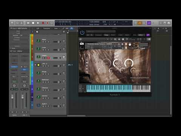The height and width of the screenshot is (136, 181).
Task: Add a new track with plus button
Action: [x=32, y=32]
